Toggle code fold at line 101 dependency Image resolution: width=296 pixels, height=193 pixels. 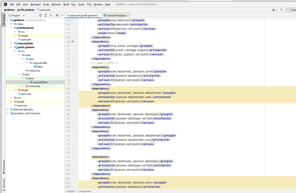pos(77,178)
